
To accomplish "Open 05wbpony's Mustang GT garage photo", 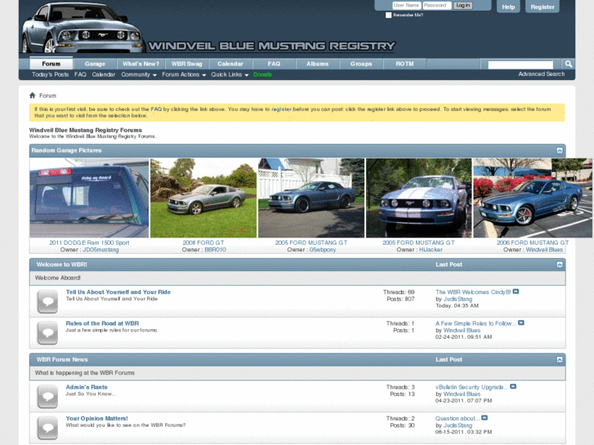I will point(311,198).
